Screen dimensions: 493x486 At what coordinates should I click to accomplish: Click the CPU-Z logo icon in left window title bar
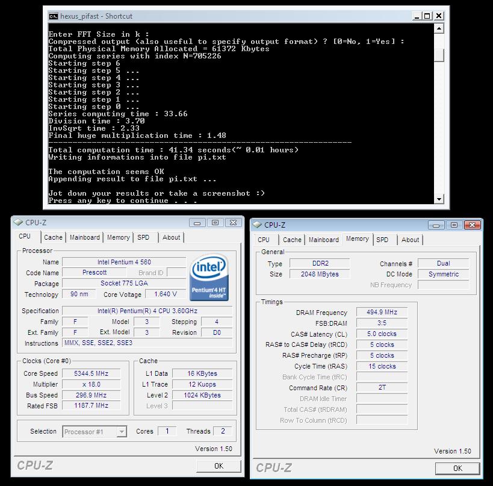pos(18,222)
